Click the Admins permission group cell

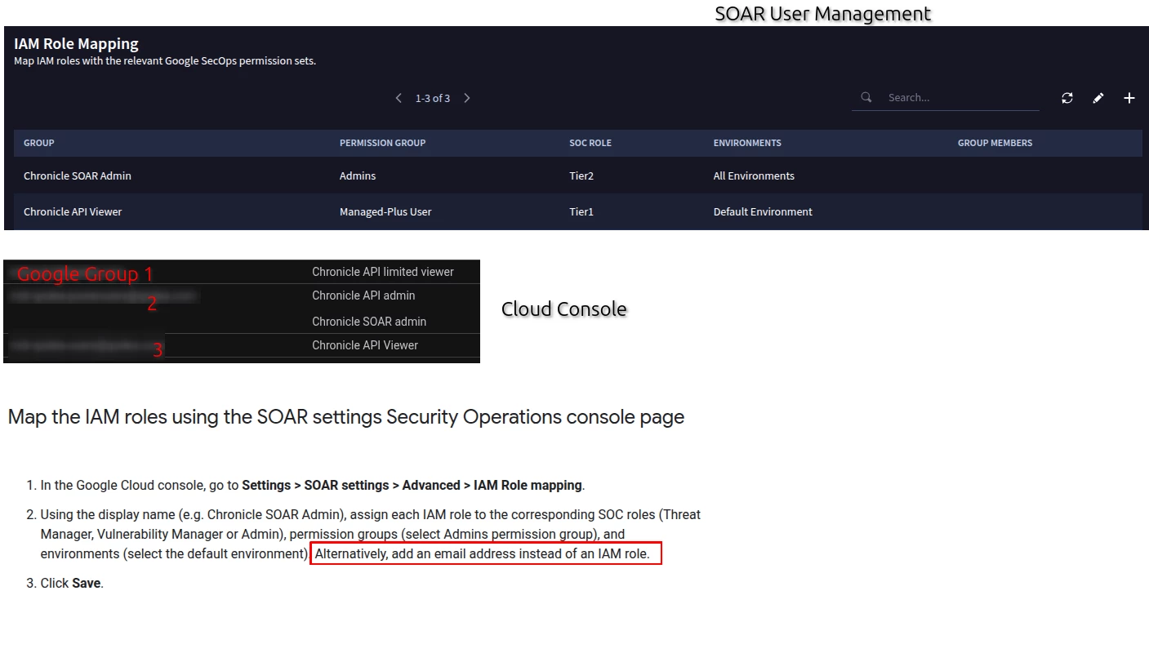tap(358, 175)
